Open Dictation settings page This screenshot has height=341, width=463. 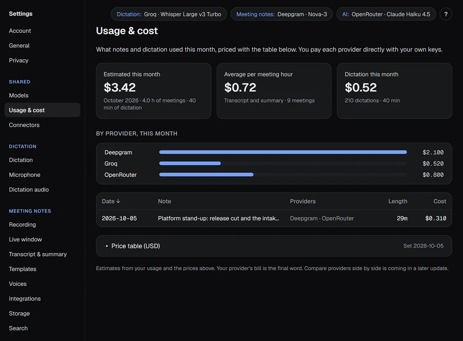click(x=21, y=160)
